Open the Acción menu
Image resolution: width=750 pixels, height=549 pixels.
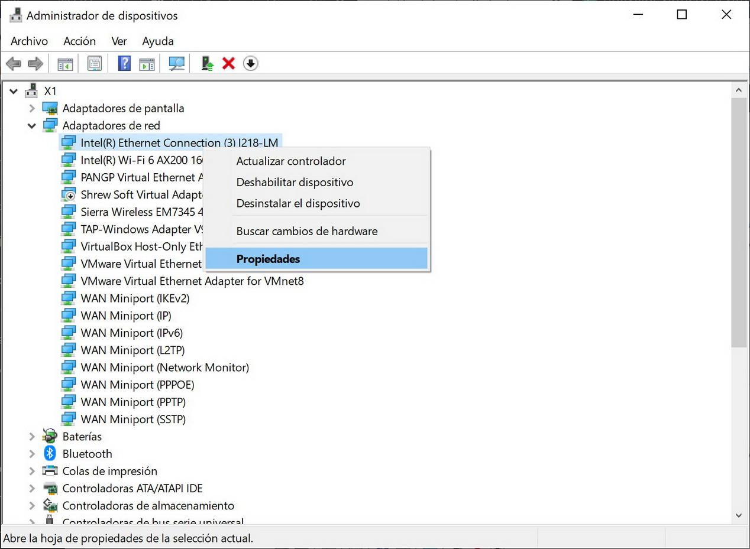pyautogui.click(x=79, y=41)
